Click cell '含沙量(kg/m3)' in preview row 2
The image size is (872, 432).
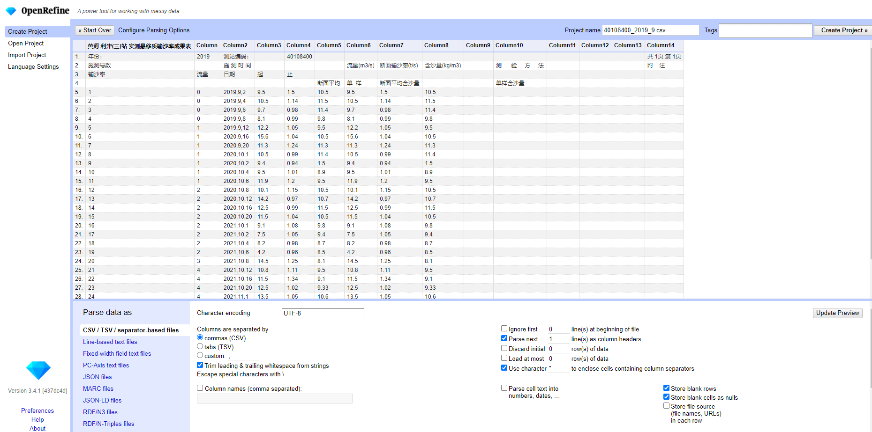(x=443, y=65)
